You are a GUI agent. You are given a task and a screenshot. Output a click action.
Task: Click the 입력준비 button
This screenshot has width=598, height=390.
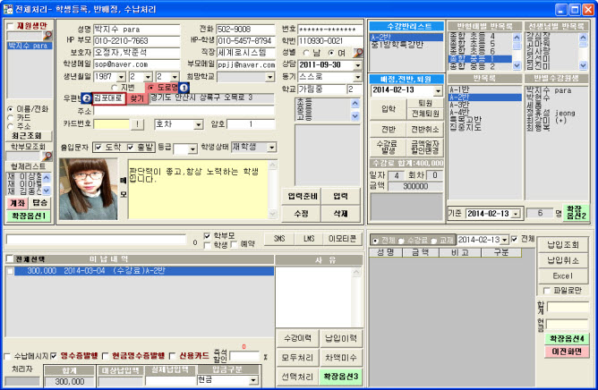click(302, 196)
